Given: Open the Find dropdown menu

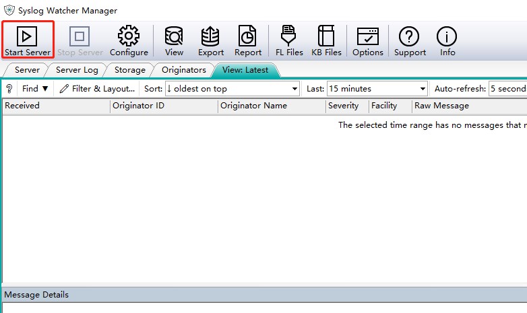Looking at the screenshot, I should coord(35,89).
